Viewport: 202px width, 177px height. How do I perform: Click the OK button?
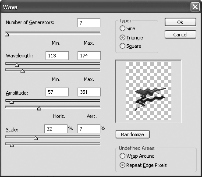[181, 22]
